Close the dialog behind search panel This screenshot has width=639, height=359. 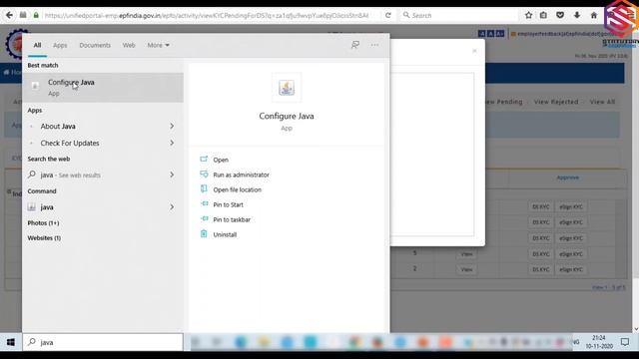click(x=474, y=51)
